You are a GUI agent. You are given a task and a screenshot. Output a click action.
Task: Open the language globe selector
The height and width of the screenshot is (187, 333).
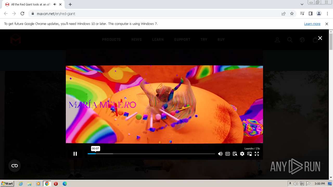click(302, 40)
